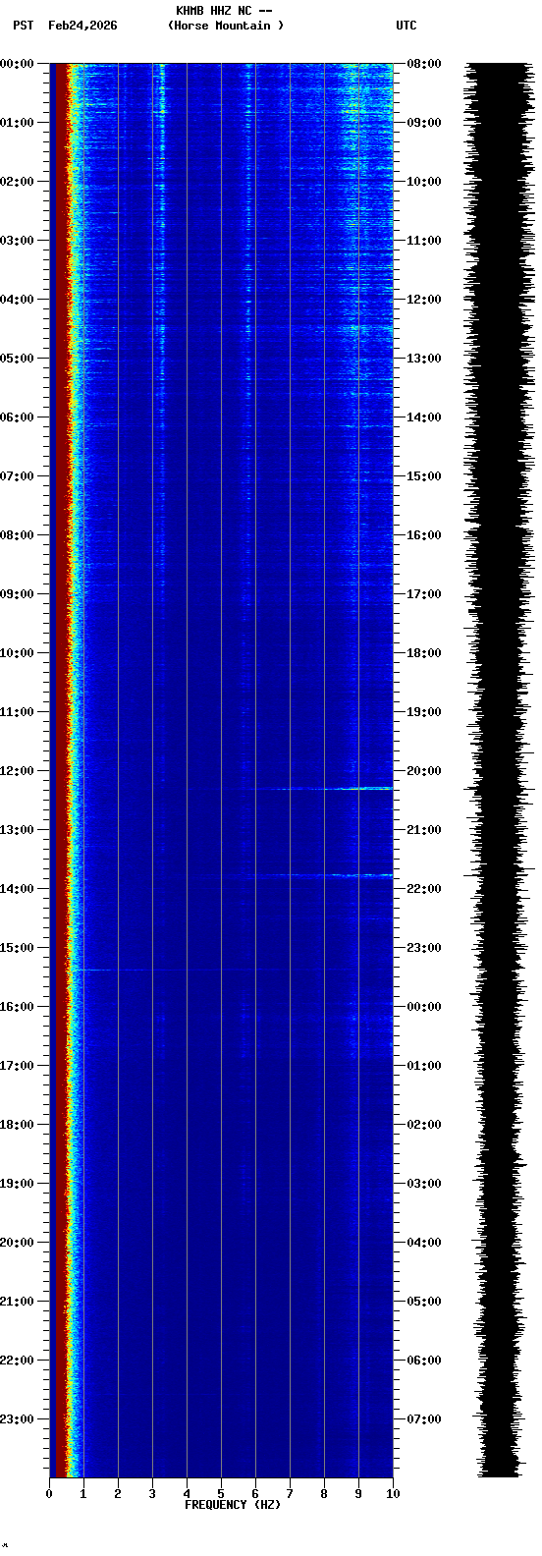The image size is (542, 1556).
Task: Click the PST time label '21:00'
Action: click(x=17, y=1302)
